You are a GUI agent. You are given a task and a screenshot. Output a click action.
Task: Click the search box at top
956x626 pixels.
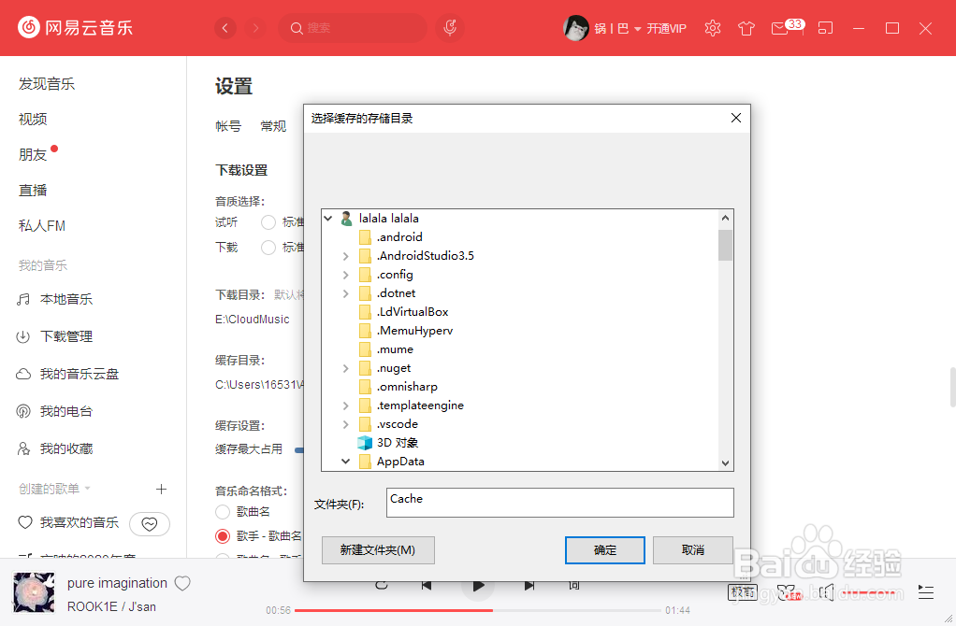pos(353,28)
